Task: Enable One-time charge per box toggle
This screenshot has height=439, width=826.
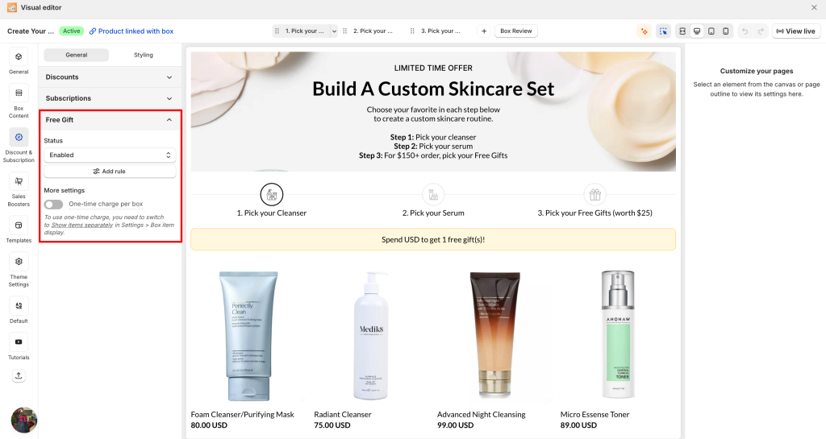Action: (x=53, y=204)
